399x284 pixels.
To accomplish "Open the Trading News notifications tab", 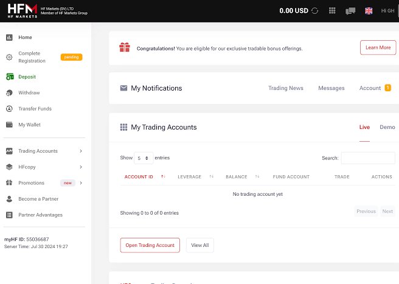I will (285, 88).
